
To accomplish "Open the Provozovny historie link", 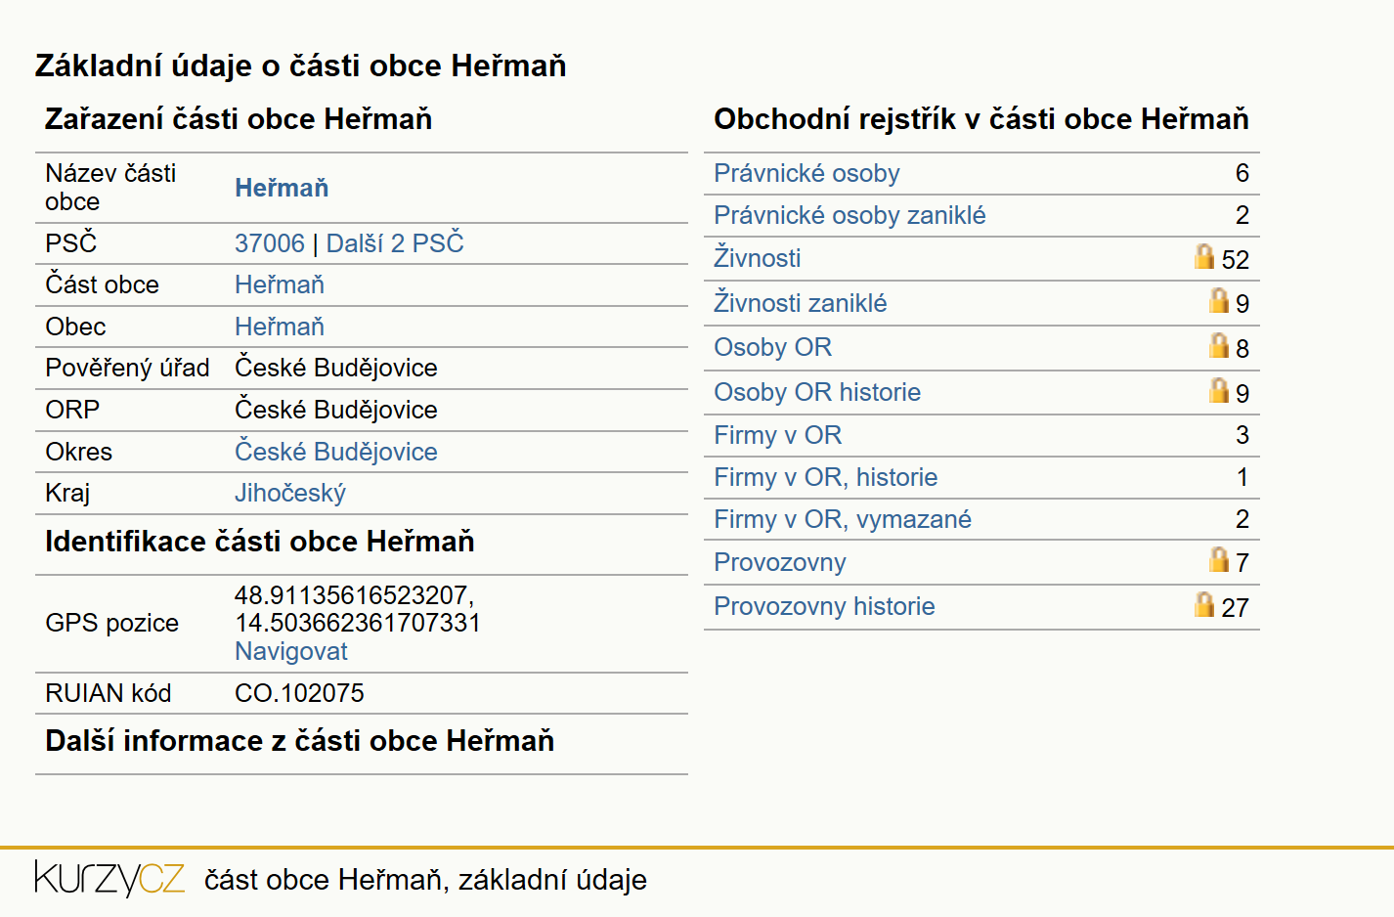I will pyautogui.click(x=824, y=606).
